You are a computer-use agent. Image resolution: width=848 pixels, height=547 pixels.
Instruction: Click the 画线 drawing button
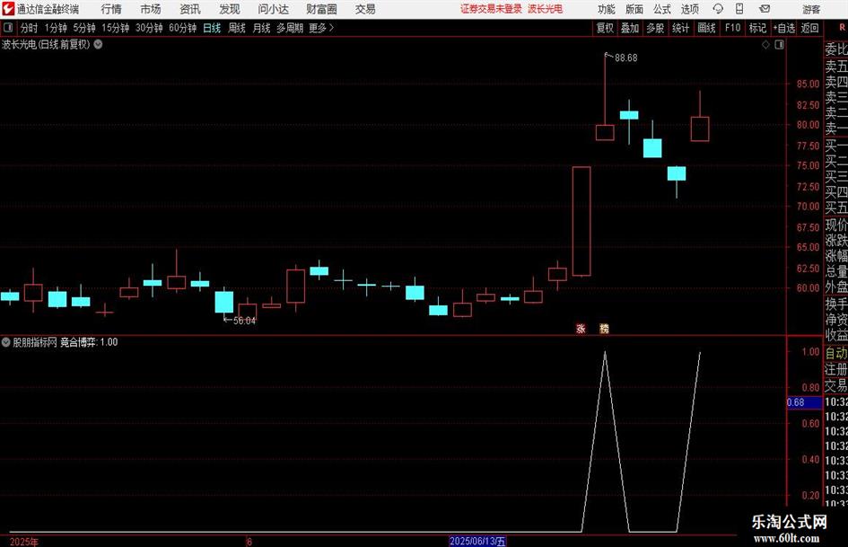point(706,28)
